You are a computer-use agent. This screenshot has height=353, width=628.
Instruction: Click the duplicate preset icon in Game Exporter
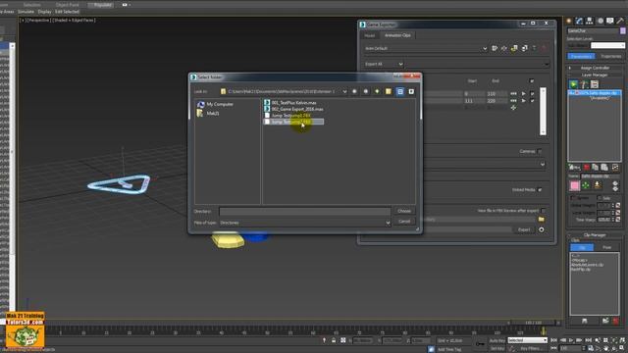tap(524, 48)
